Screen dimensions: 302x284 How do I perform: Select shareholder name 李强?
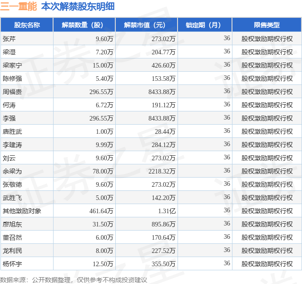click(9, 118)
